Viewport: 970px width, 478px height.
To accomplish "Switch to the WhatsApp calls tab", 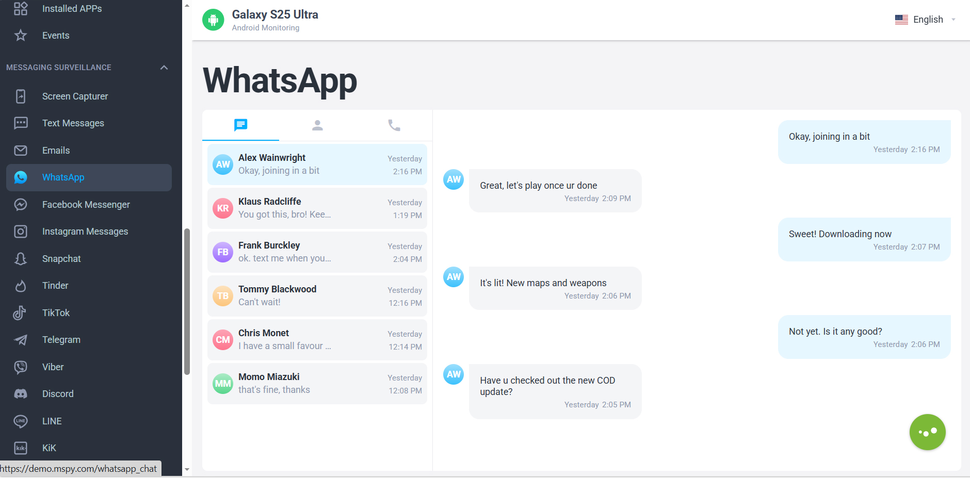I will click(x=394, y=125).
